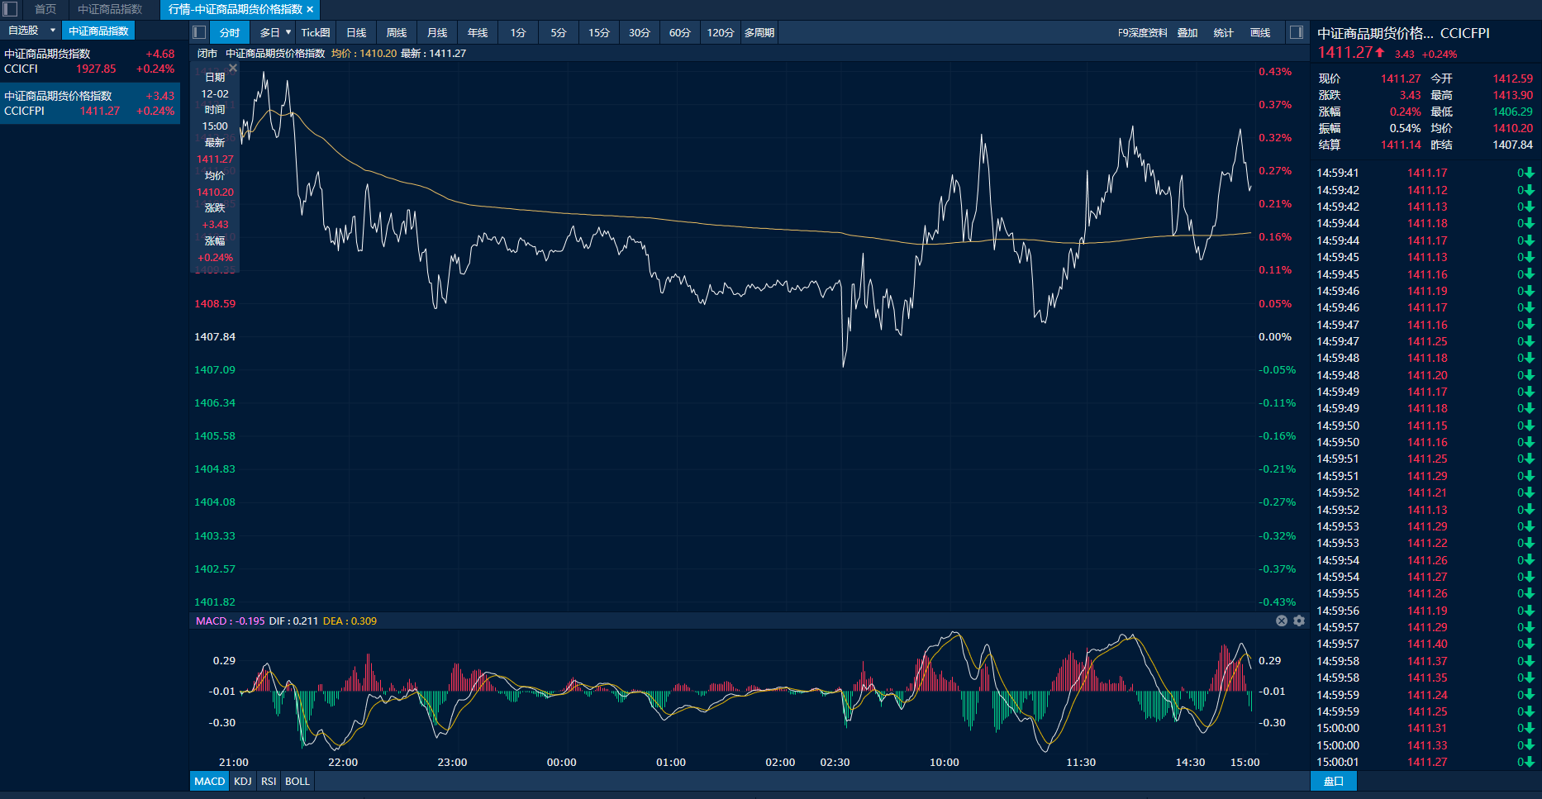Open Tick图 chart view

316,32
